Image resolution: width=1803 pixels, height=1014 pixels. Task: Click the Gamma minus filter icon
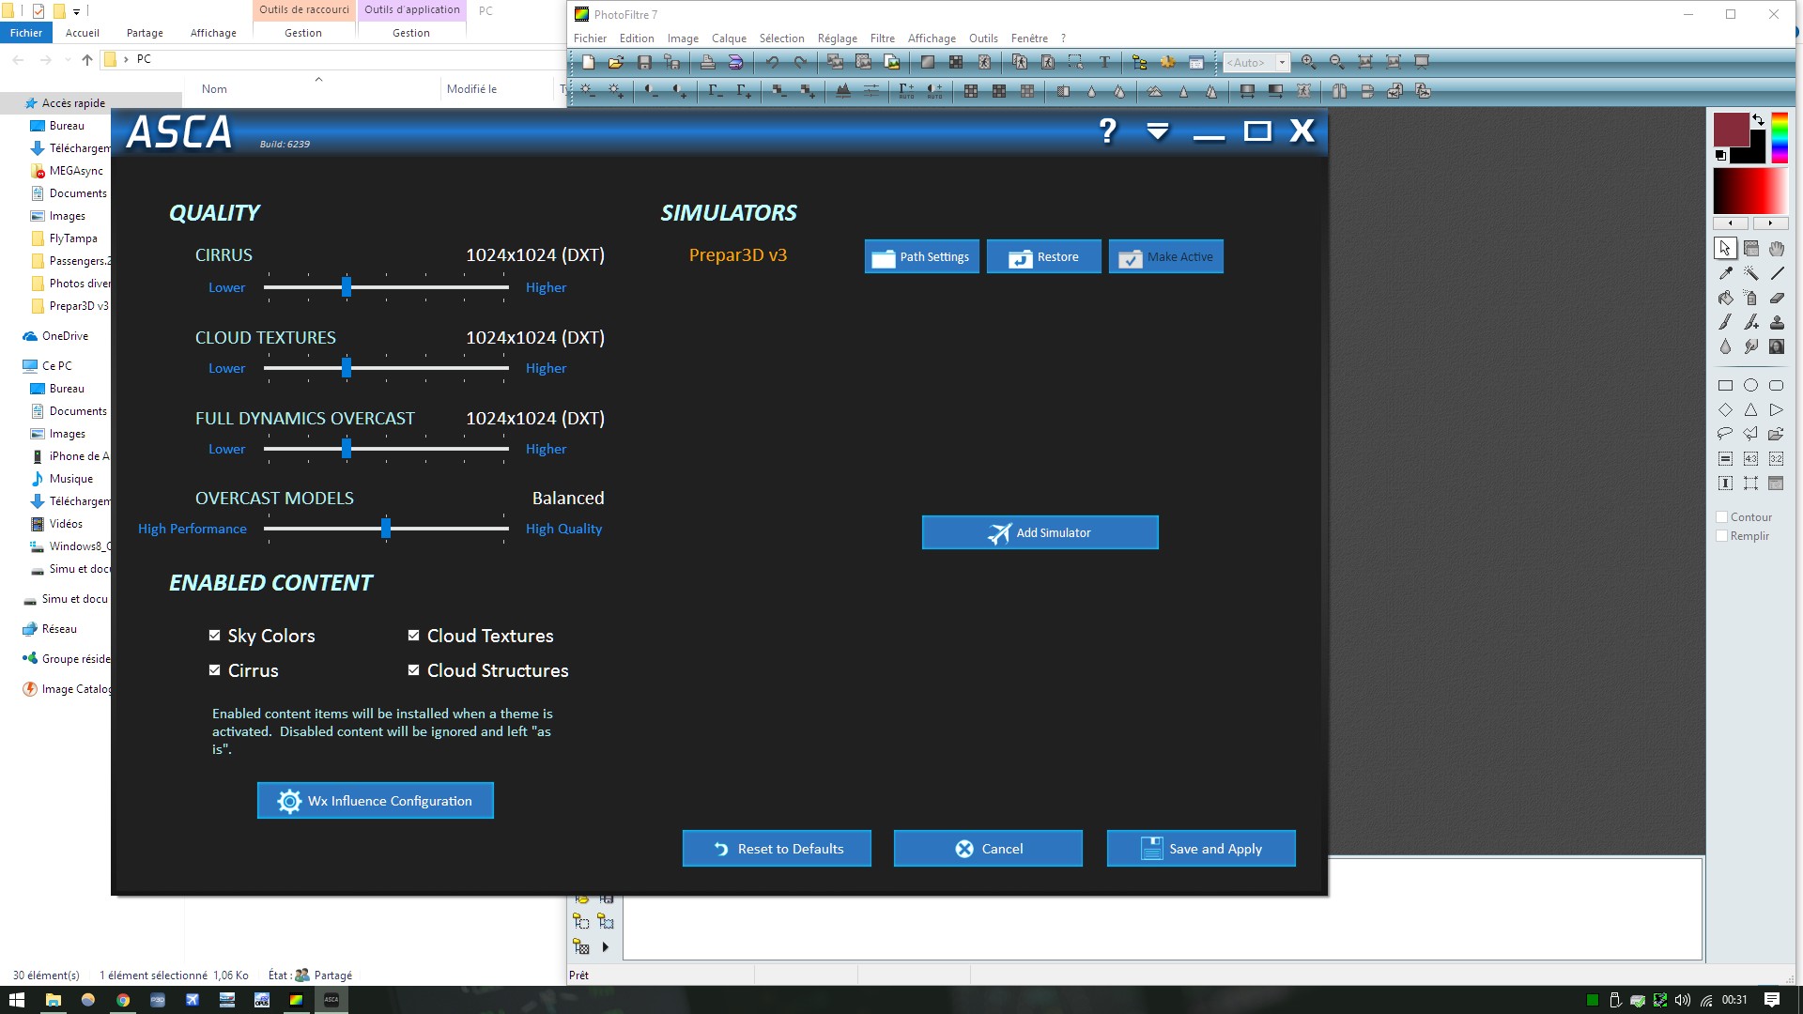pos(716,91)
